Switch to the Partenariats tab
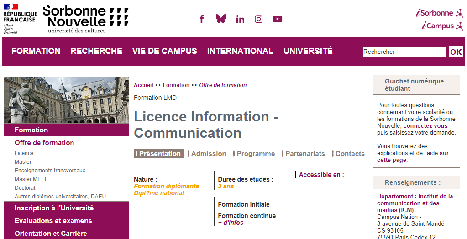This screenshot has width=467, height=239. 303,154
